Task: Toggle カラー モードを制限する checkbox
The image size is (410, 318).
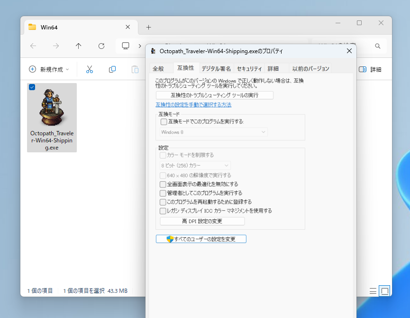Action: (163, 155)
